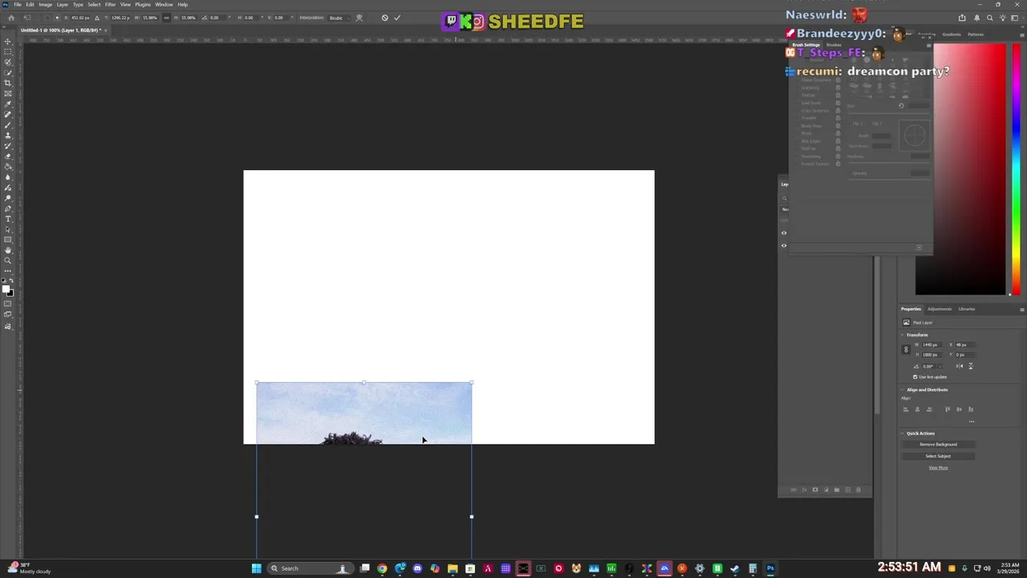Open Edit Toolbar ellipsis in tools panel

coord(8,271)
